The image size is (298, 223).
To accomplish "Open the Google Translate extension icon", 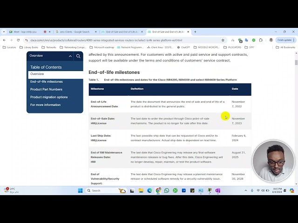I will coord(246,40).
